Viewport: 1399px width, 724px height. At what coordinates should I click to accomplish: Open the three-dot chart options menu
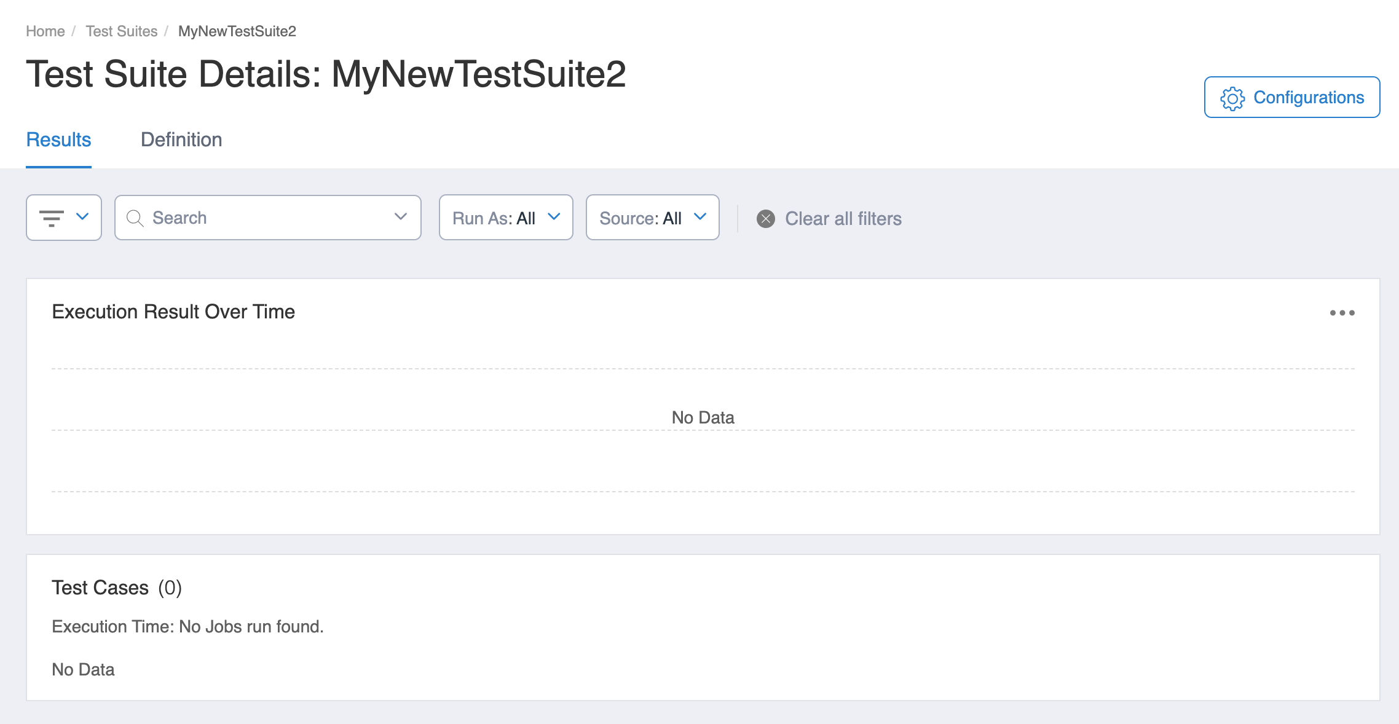(x=1342, y=313)
